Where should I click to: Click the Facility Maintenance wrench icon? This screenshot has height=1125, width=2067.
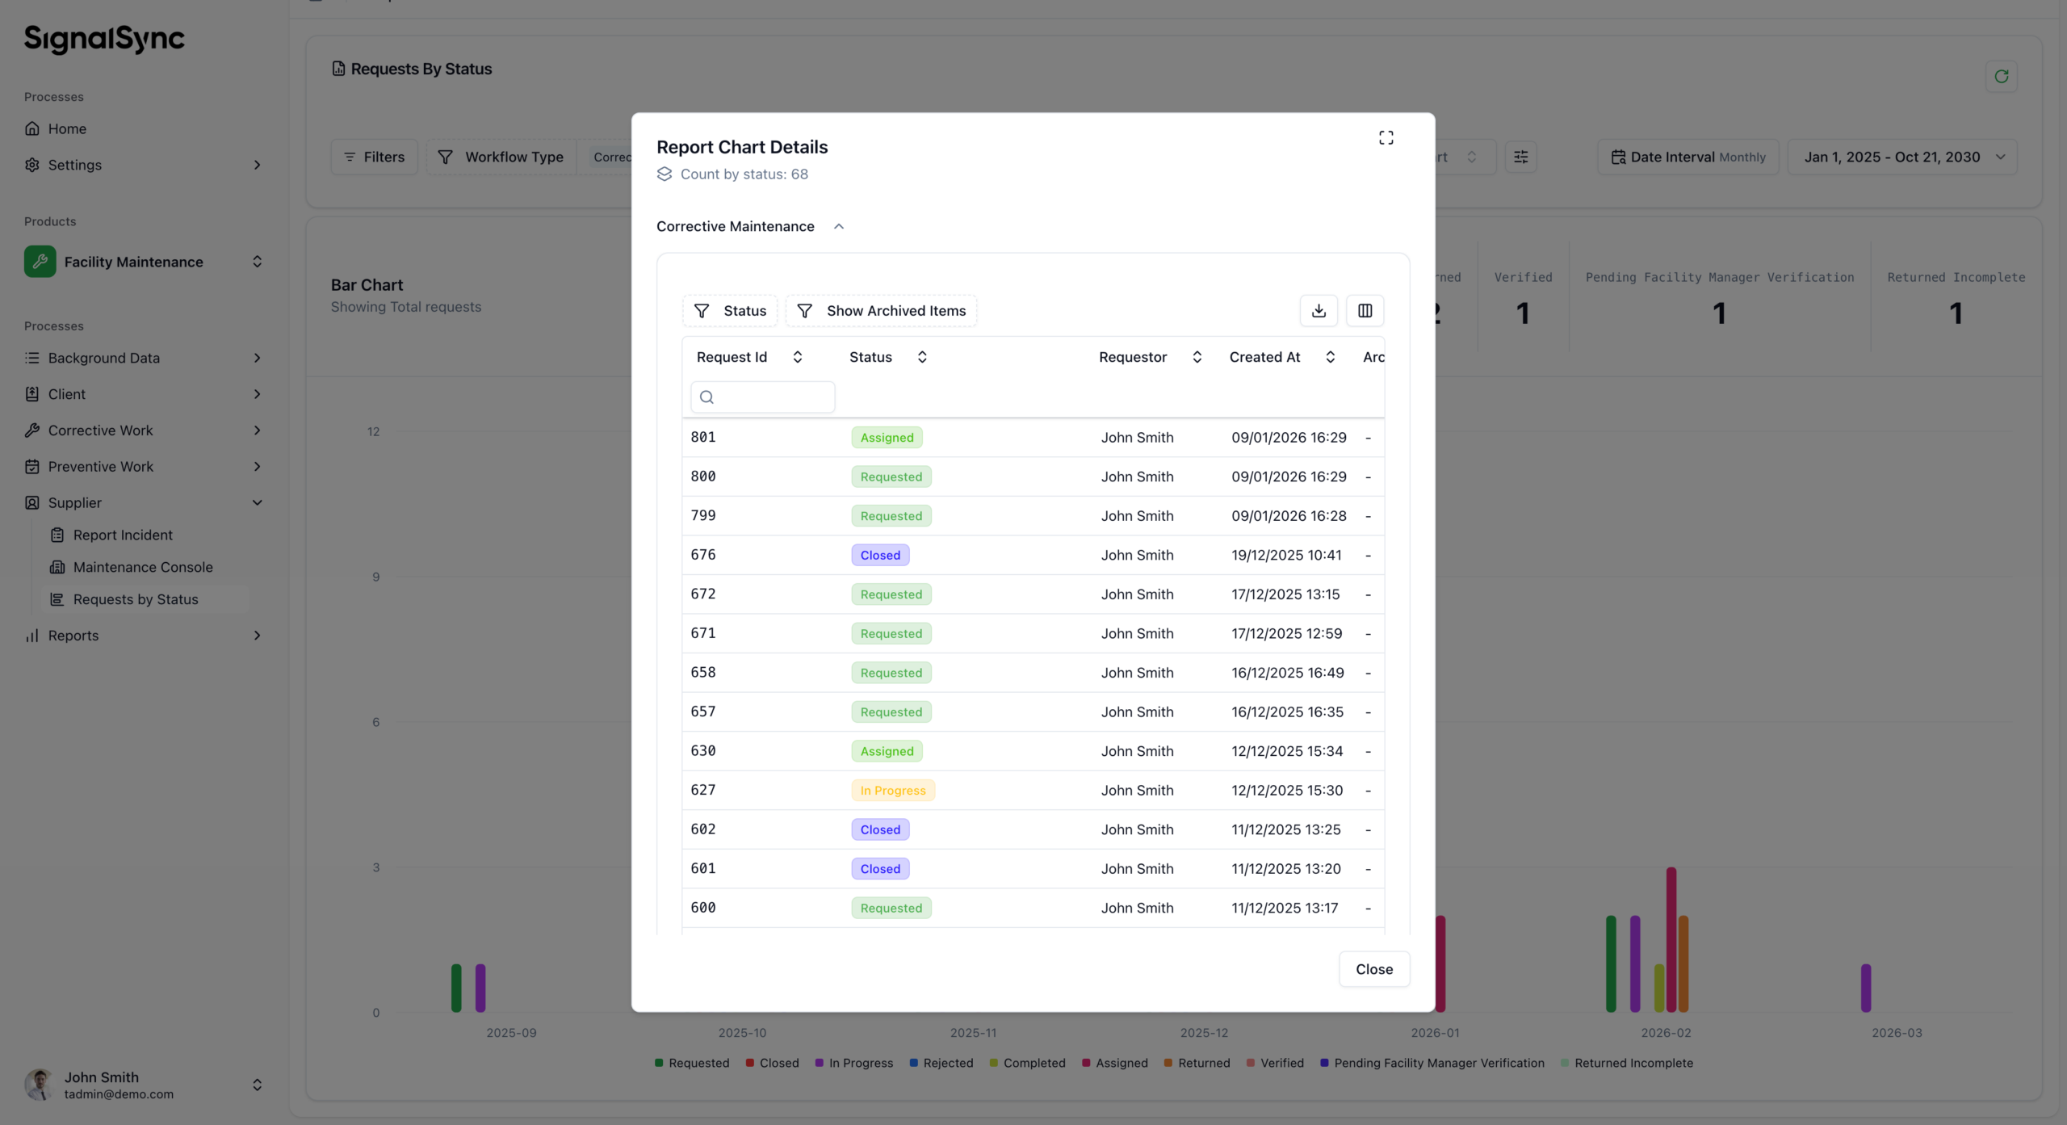[x=40, y=262]
